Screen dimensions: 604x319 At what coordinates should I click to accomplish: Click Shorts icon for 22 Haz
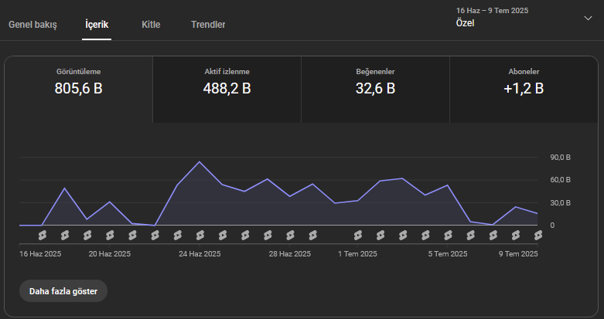pyautogui.click(x=155, y=235)
